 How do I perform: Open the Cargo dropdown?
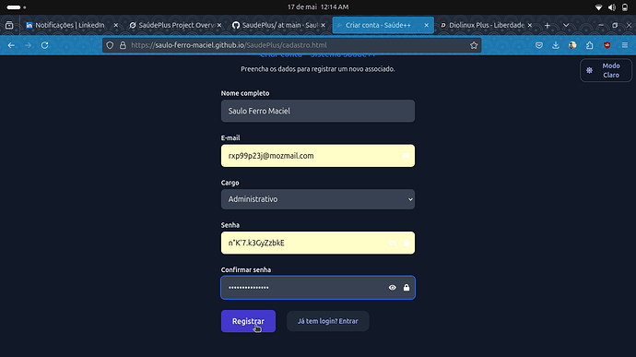(x=318, y=199)
